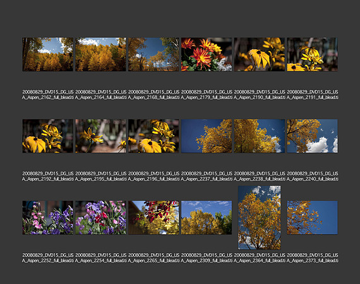Open the Aspen_2195 blurred flower thumbnail
This screenshot has height=284, width=360.
[x=100, y=136]
